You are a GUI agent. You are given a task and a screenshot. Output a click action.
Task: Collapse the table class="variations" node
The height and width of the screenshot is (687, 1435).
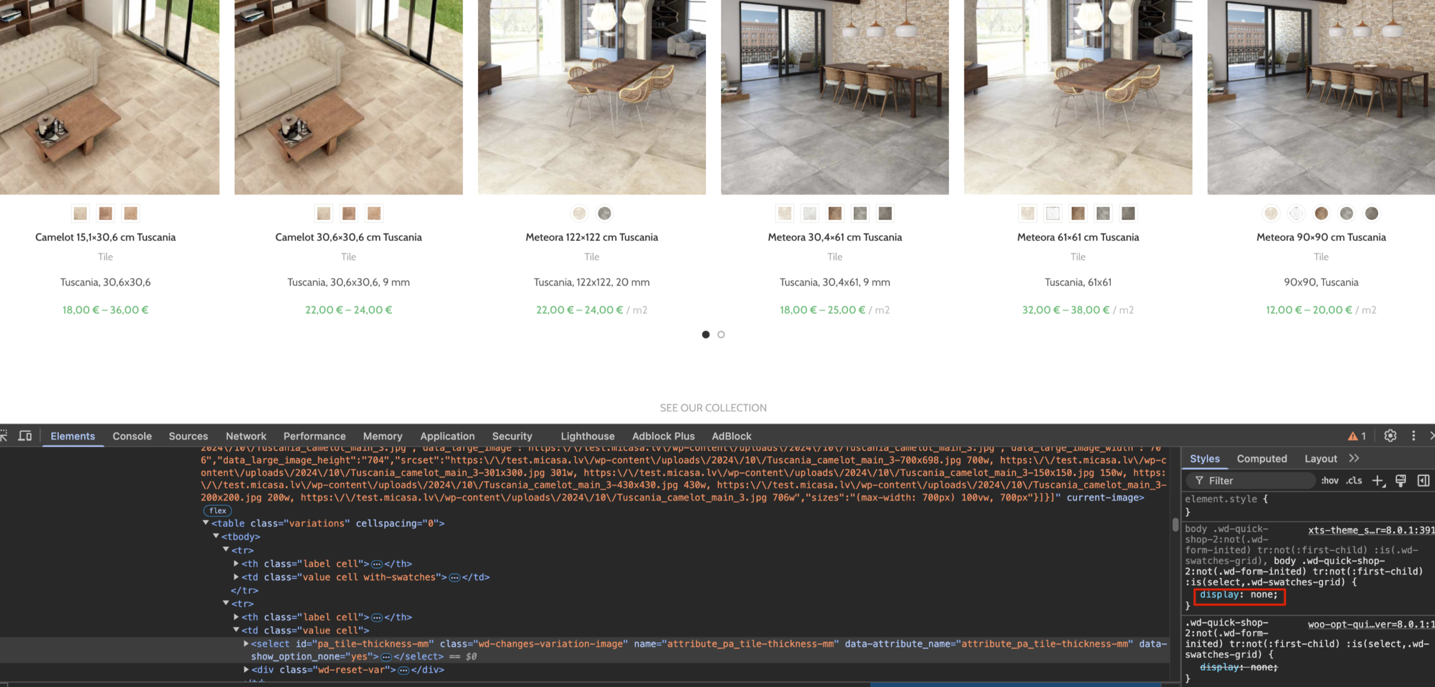(206, 523)
